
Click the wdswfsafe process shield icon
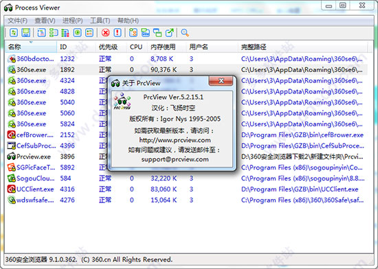12,200
